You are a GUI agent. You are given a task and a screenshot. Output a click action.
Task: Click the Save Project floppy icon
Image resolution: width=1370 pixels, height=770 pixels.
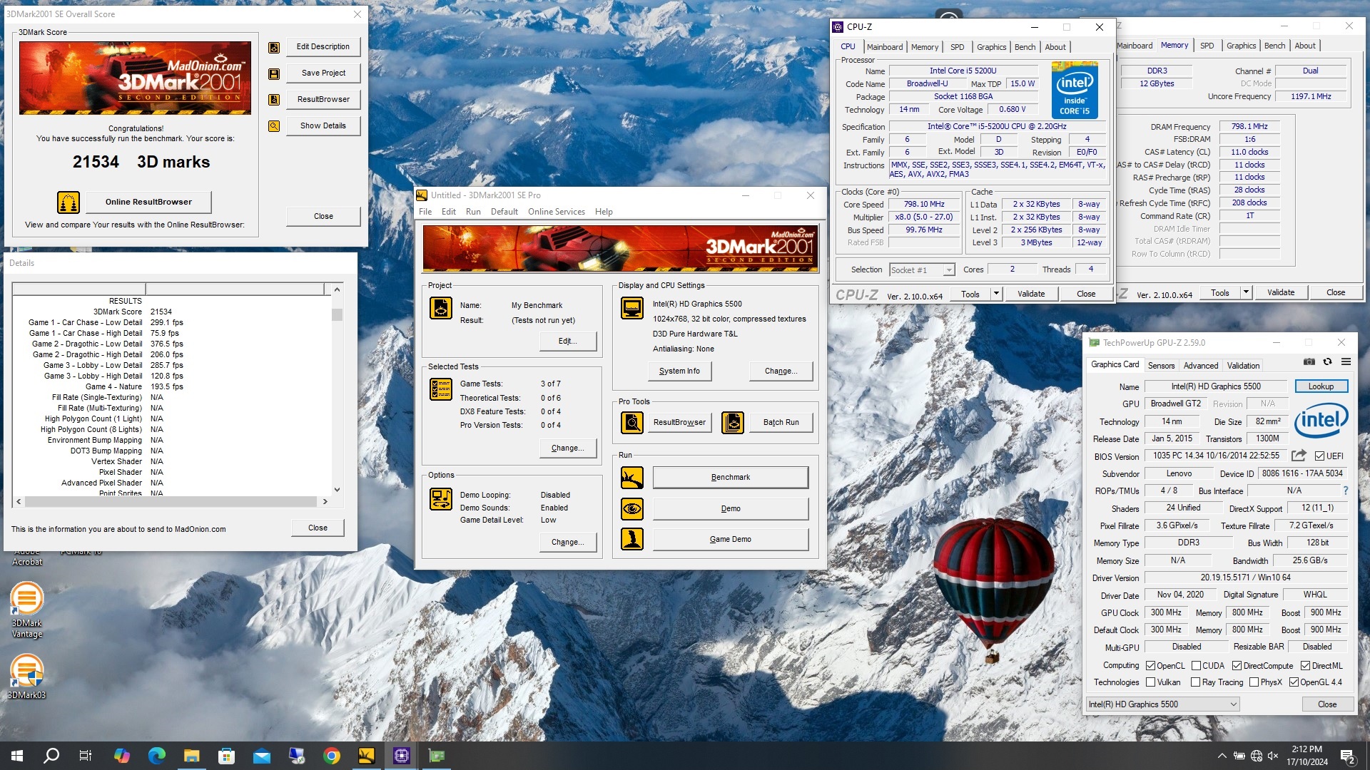(273, 73)
